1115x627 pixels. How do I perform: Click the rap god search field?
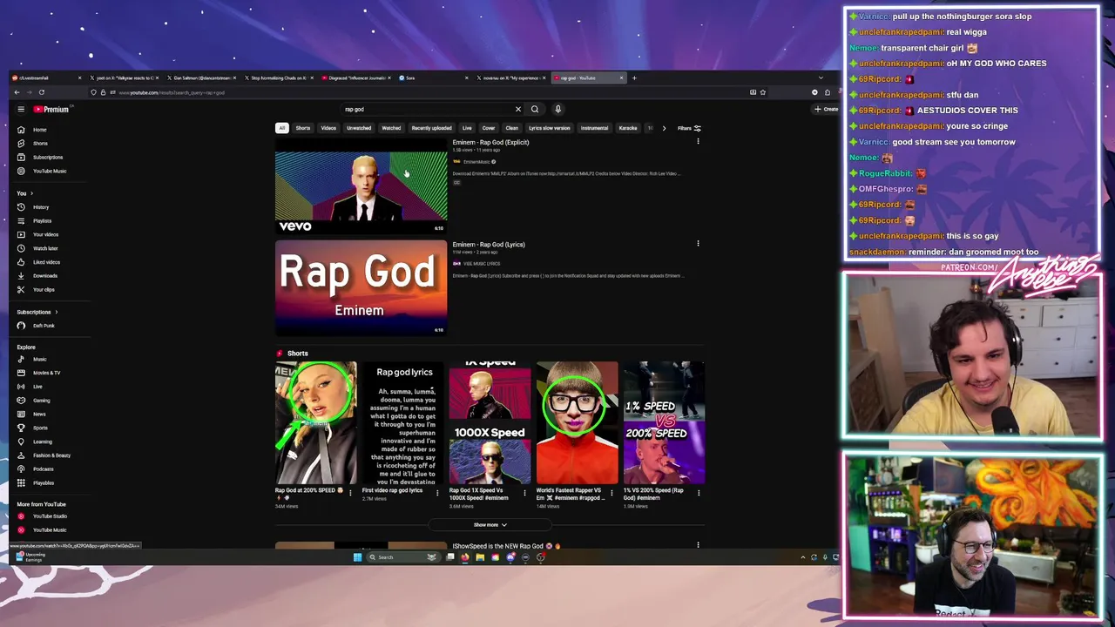[x=427, y=110]
